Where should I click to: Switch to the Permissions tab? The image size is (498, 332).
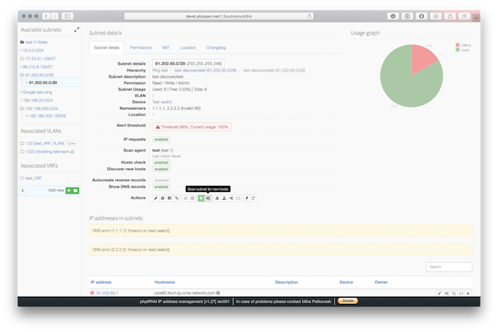(x=141, y=47)
